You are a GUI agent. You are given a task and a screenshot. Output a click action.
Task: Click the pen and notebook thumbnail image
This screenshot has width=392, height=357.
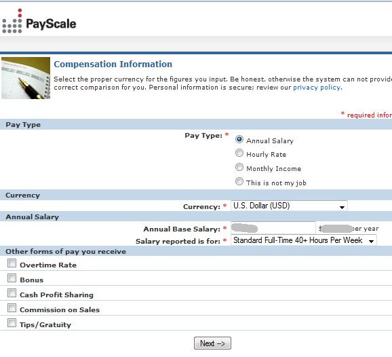(26, 78)
